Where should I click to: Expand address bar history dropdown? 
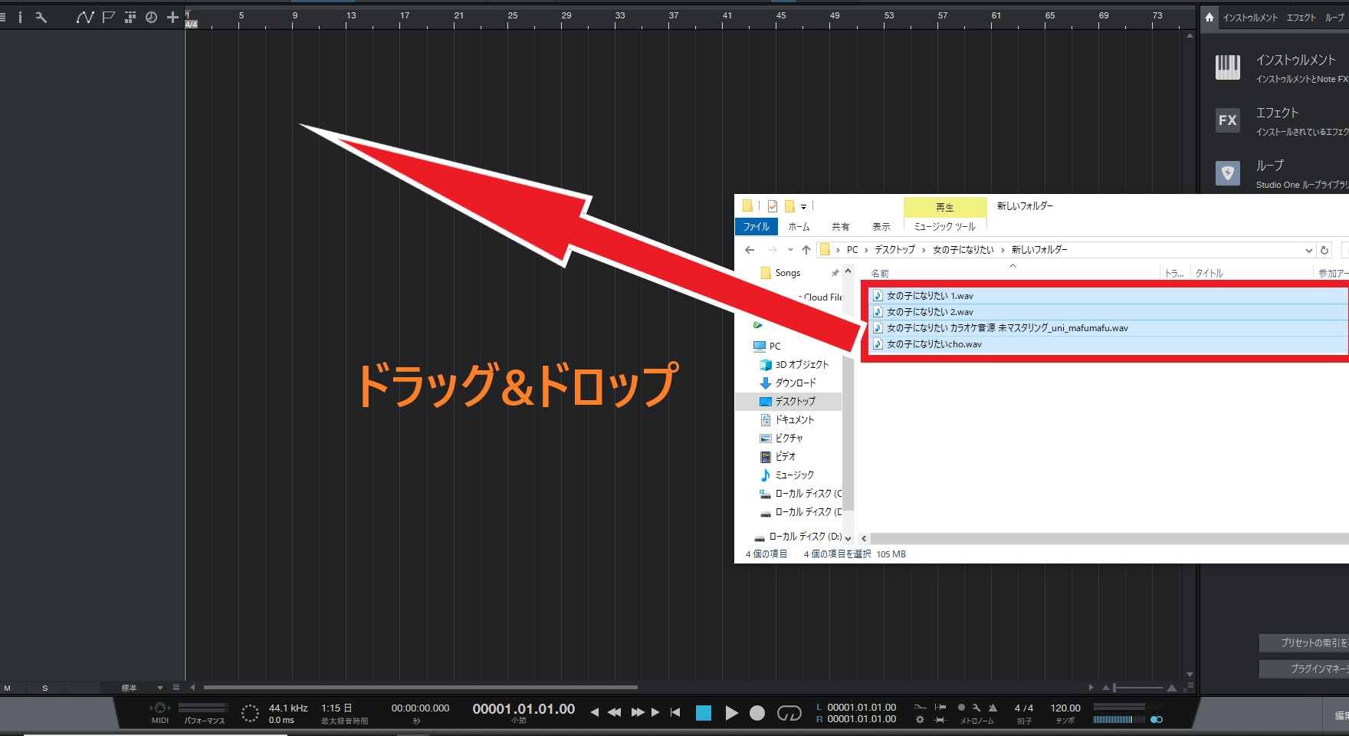tap(1308, 250)
